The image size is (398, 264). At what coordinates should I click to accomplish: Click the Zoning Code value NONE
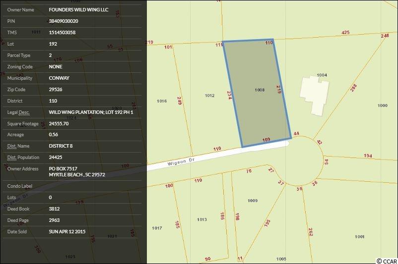pos(56,67)
